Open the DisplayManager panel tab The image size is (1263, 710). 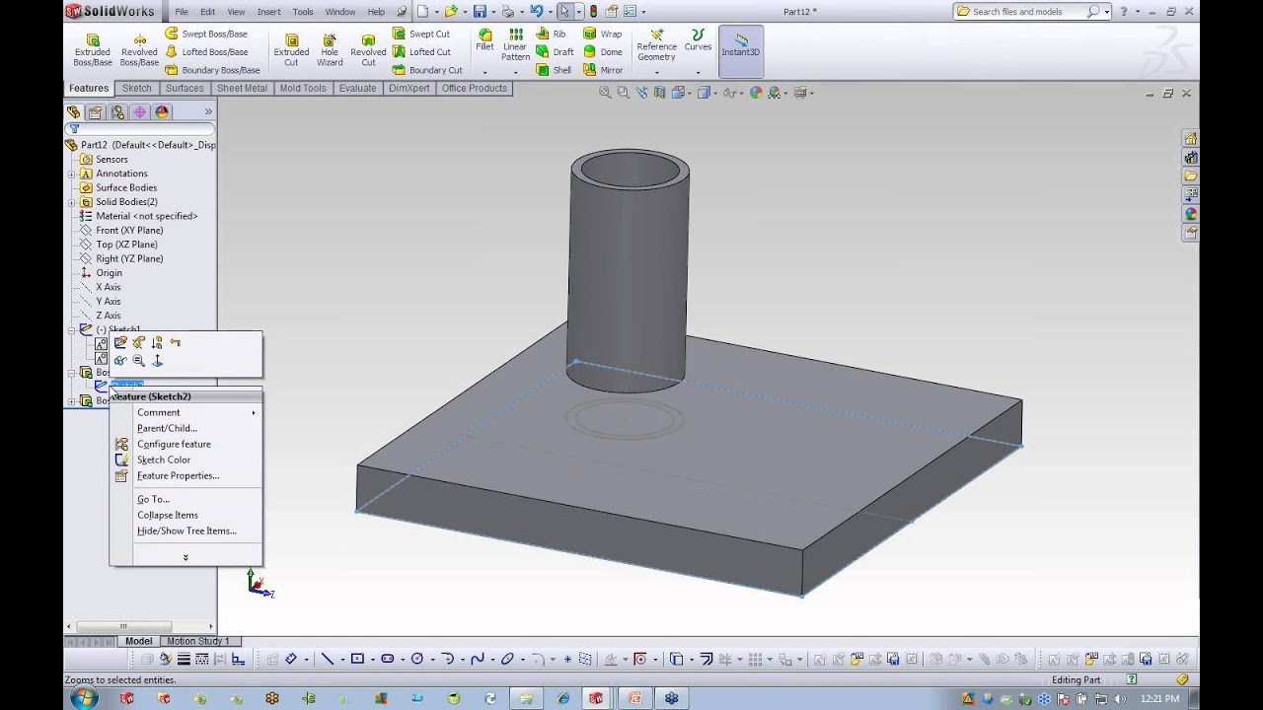(162, 112)
